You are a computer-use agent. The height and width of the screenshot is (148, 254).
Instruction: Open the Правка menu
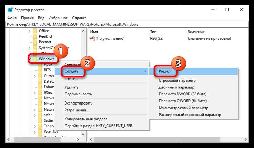click(x=27, y=18)
